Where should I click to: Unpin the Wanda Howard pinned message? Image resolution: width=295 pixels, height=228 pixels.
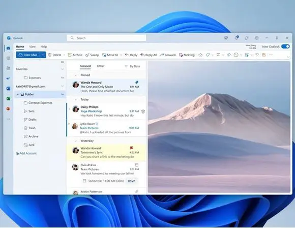pyautogui.click(x=137, y=82)
